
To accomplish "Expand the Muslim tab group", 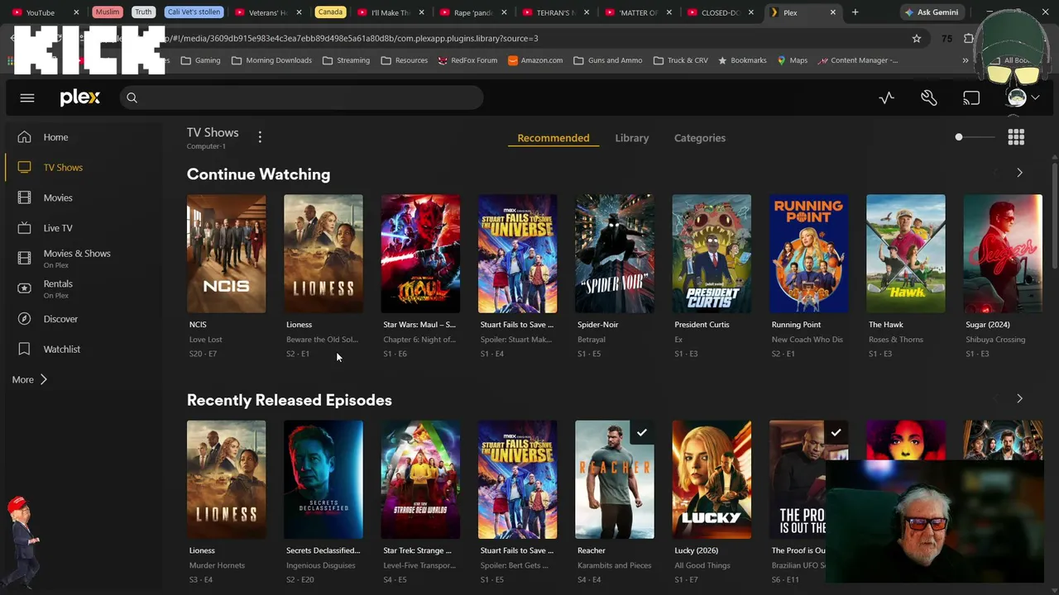I will tap(108, 12).
